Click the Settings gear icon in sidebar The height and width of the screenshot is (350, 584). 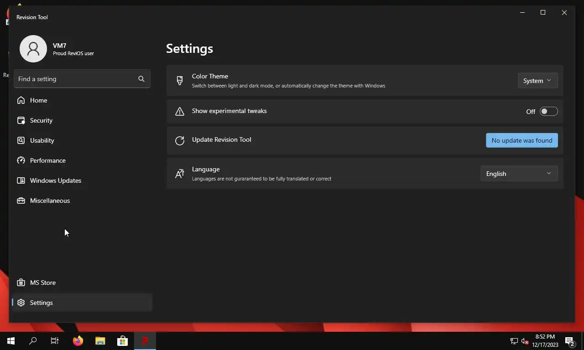21,303
